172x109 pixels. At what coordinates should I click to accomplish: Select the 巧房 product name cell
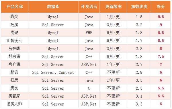point(14,25)
